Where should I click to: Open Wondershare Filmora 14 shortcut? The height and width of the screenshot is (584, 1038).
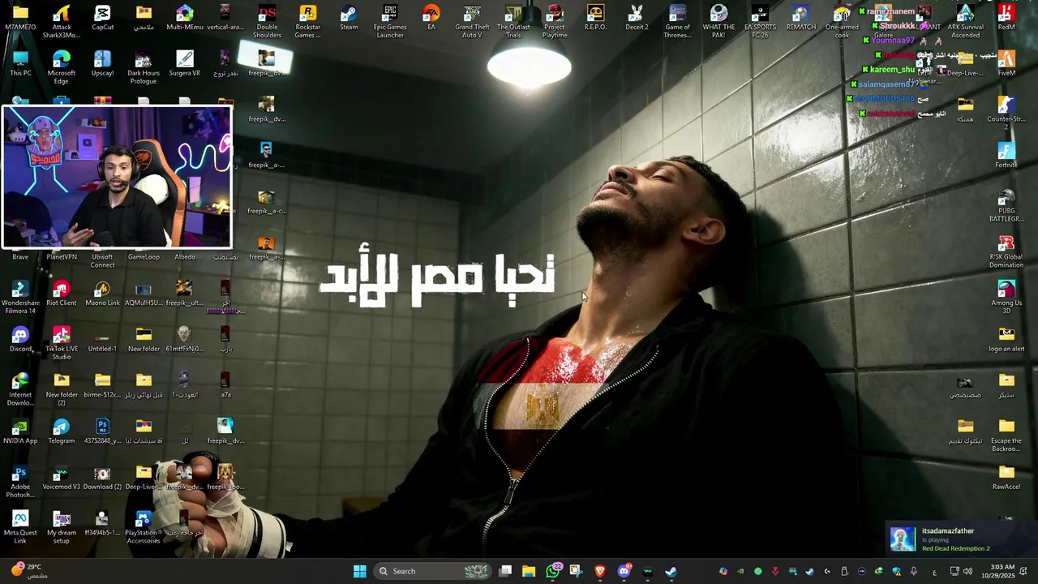20,297
